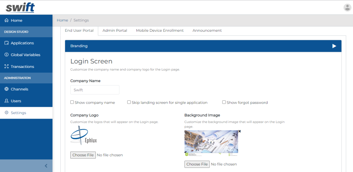Click the Home icon in sidebar
Viewport: 353px width, 172px height.
(6, 21)
